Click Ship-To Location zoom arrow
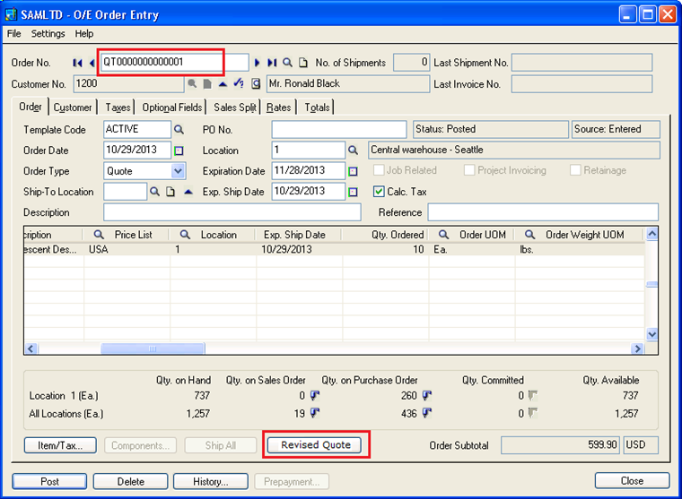 click(188, 192)
